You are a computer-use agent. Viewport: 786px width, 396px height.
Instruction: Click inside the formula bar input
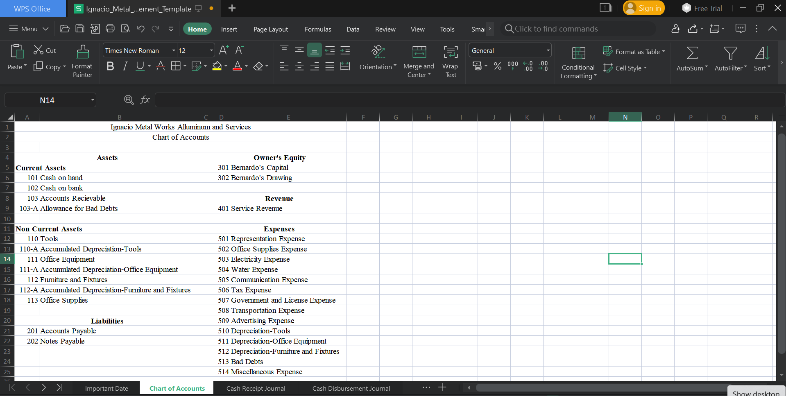(470, 100)
